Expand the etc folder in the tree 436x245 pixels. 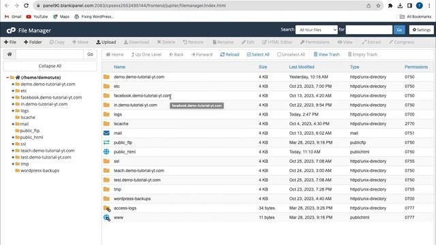[13, 91]
